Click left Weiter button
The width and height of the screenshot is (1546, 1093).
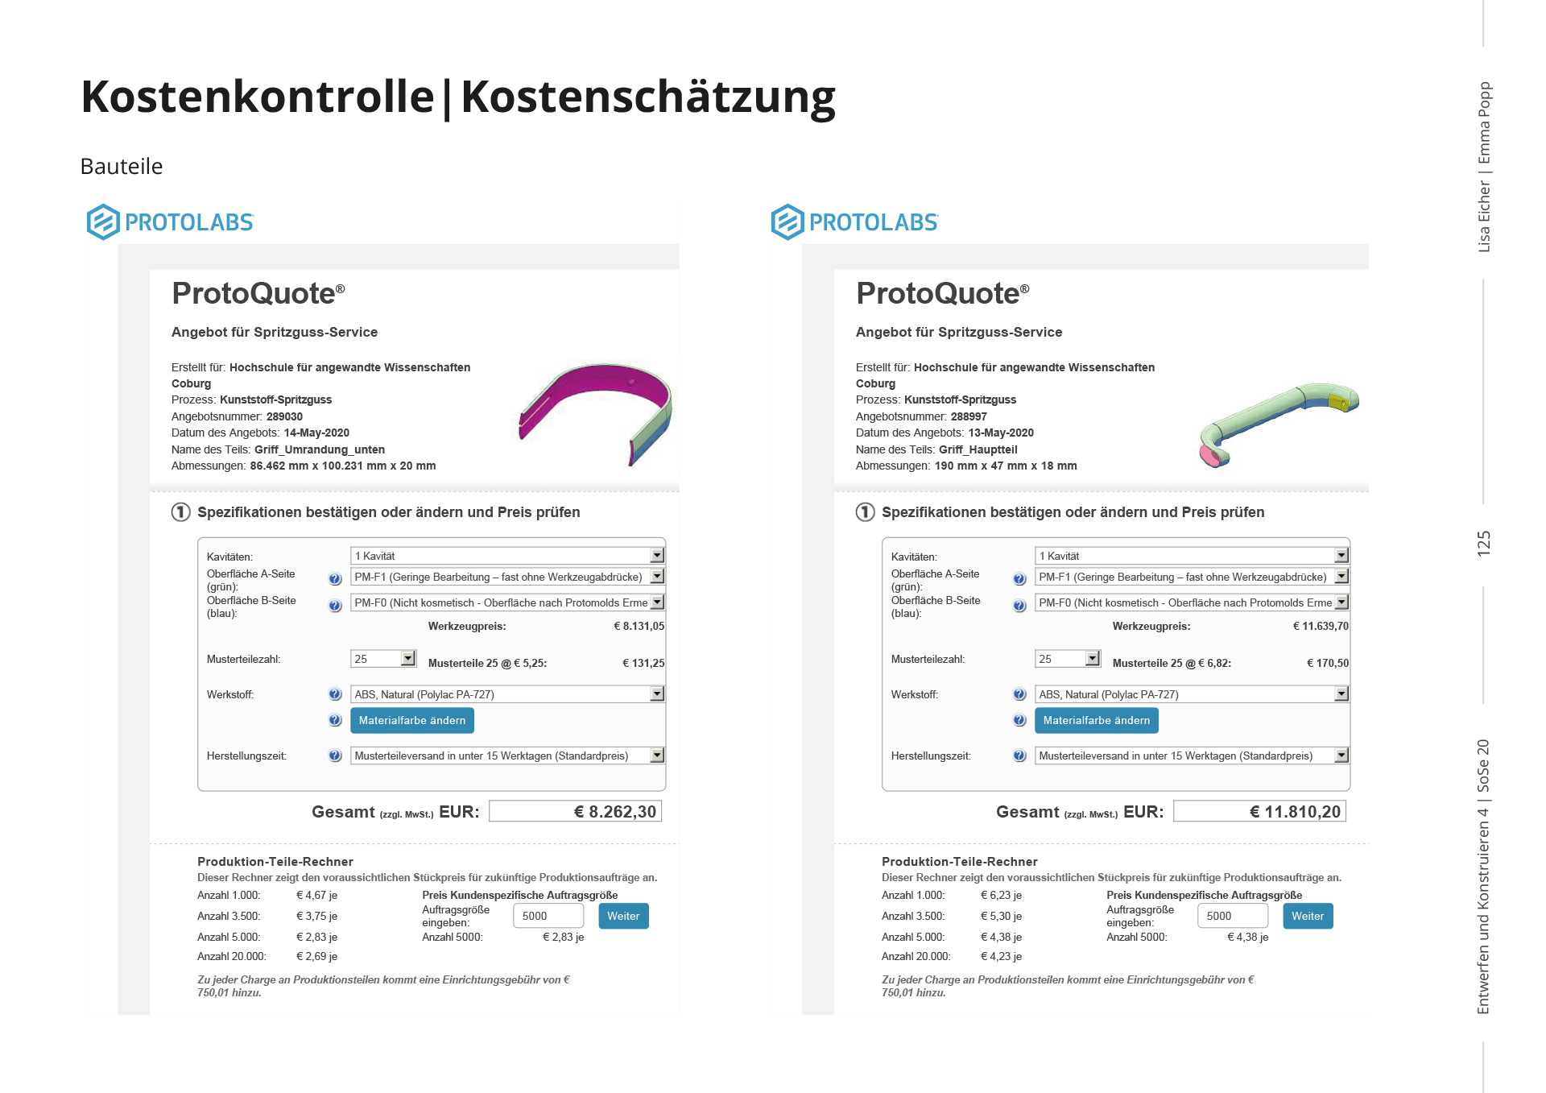[623, 916]
